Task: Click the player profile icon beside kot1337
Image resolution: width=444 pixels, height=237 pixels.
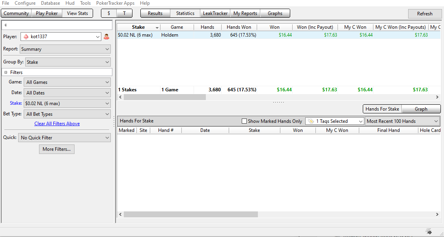Action: coord(106,37)
